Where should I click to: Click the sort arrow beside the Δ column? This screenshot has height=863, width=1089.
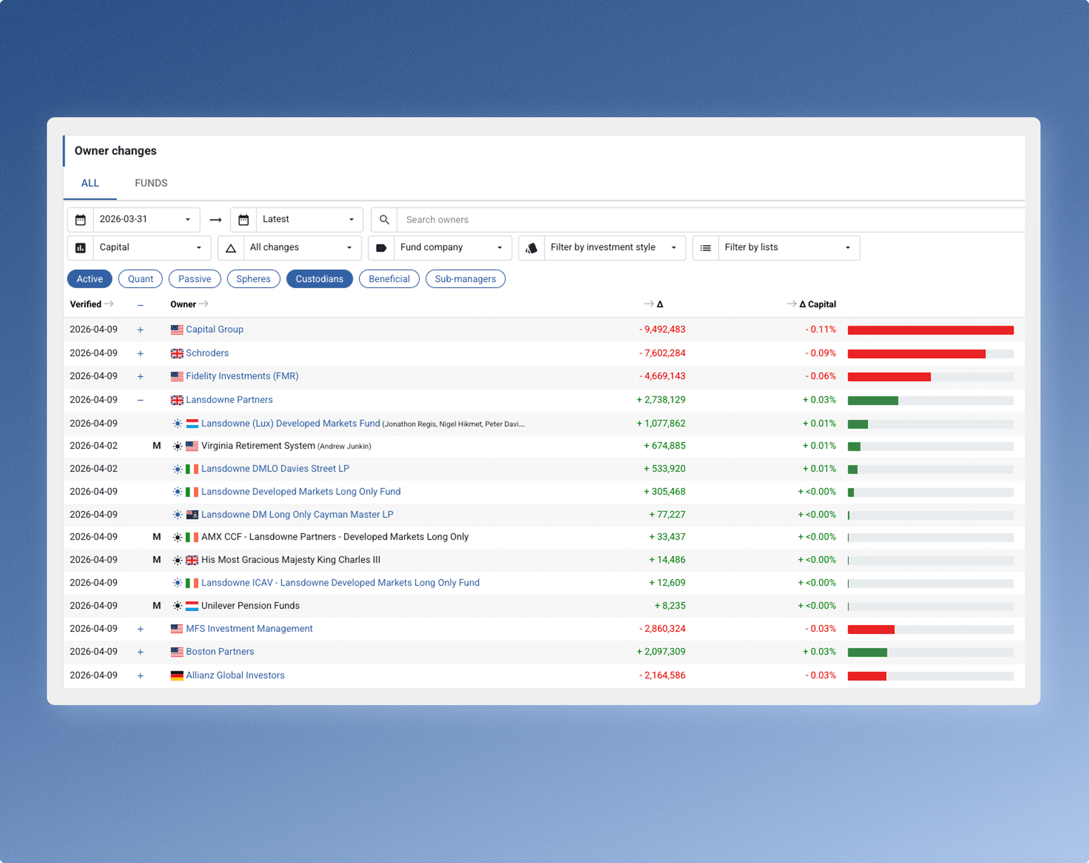(649, 304)
